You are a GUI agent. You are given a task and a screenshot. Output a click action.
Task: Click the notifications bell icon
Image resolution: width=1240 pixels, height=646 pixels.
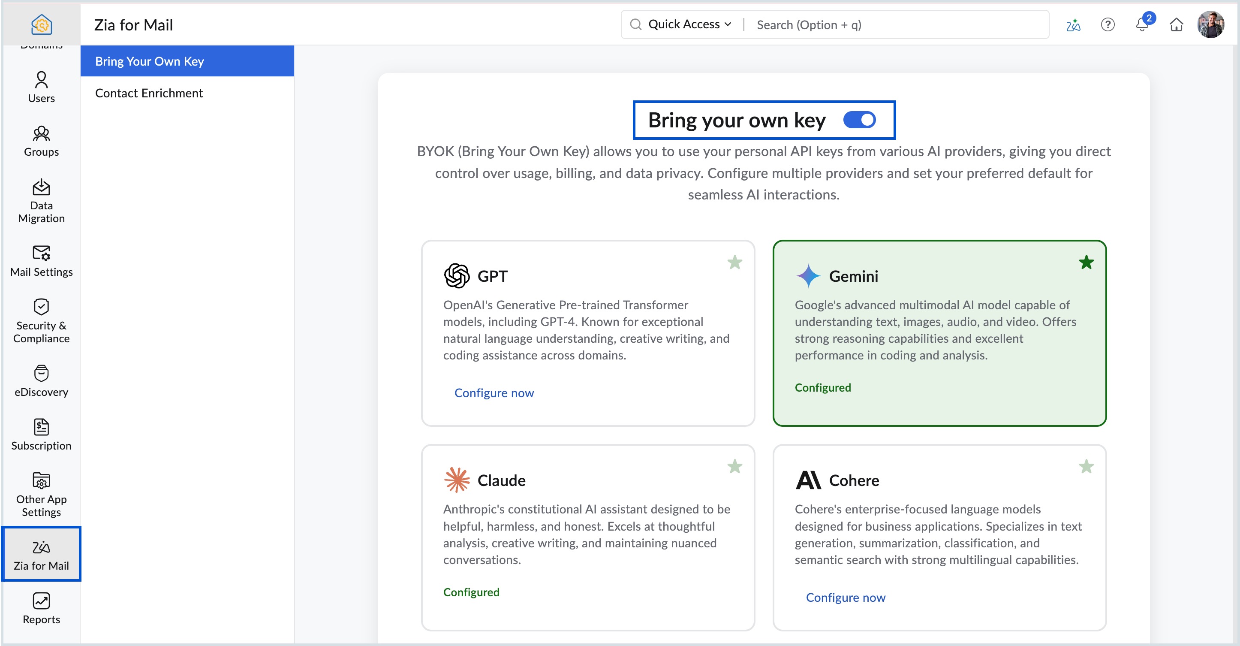tap(1141, 24)
